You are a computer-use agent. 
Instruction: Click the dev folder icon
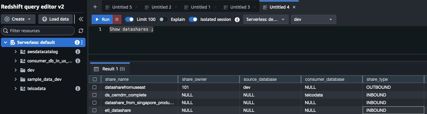(22, 70)
